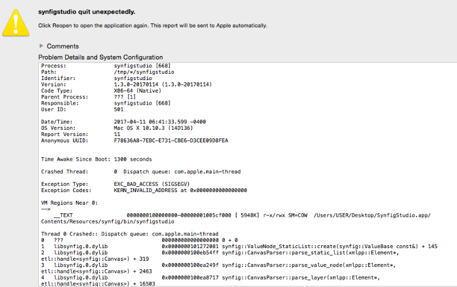457x287 pixels.
Task: Click the "Thread 0 Crashed" stack trace header
Action: (x=130, y=234)
